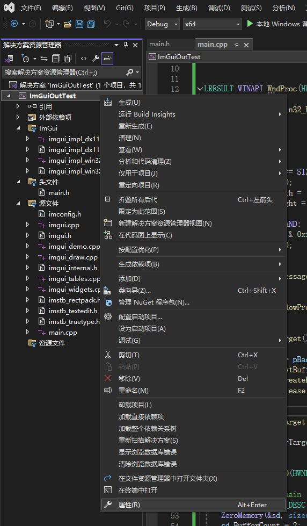Click the collapse all icon in Solution Explorer
Screen dimensions: 307x526
click(56, 59)
